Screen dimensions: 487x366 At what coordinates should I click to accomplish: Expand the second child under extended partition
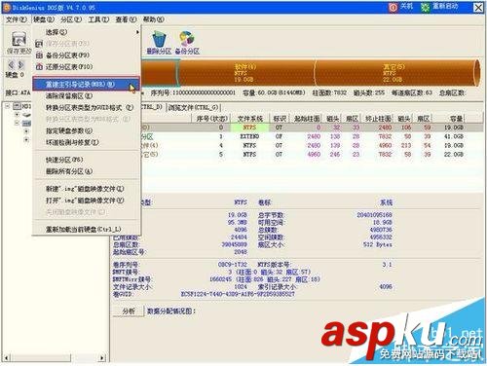pos(26,140)
